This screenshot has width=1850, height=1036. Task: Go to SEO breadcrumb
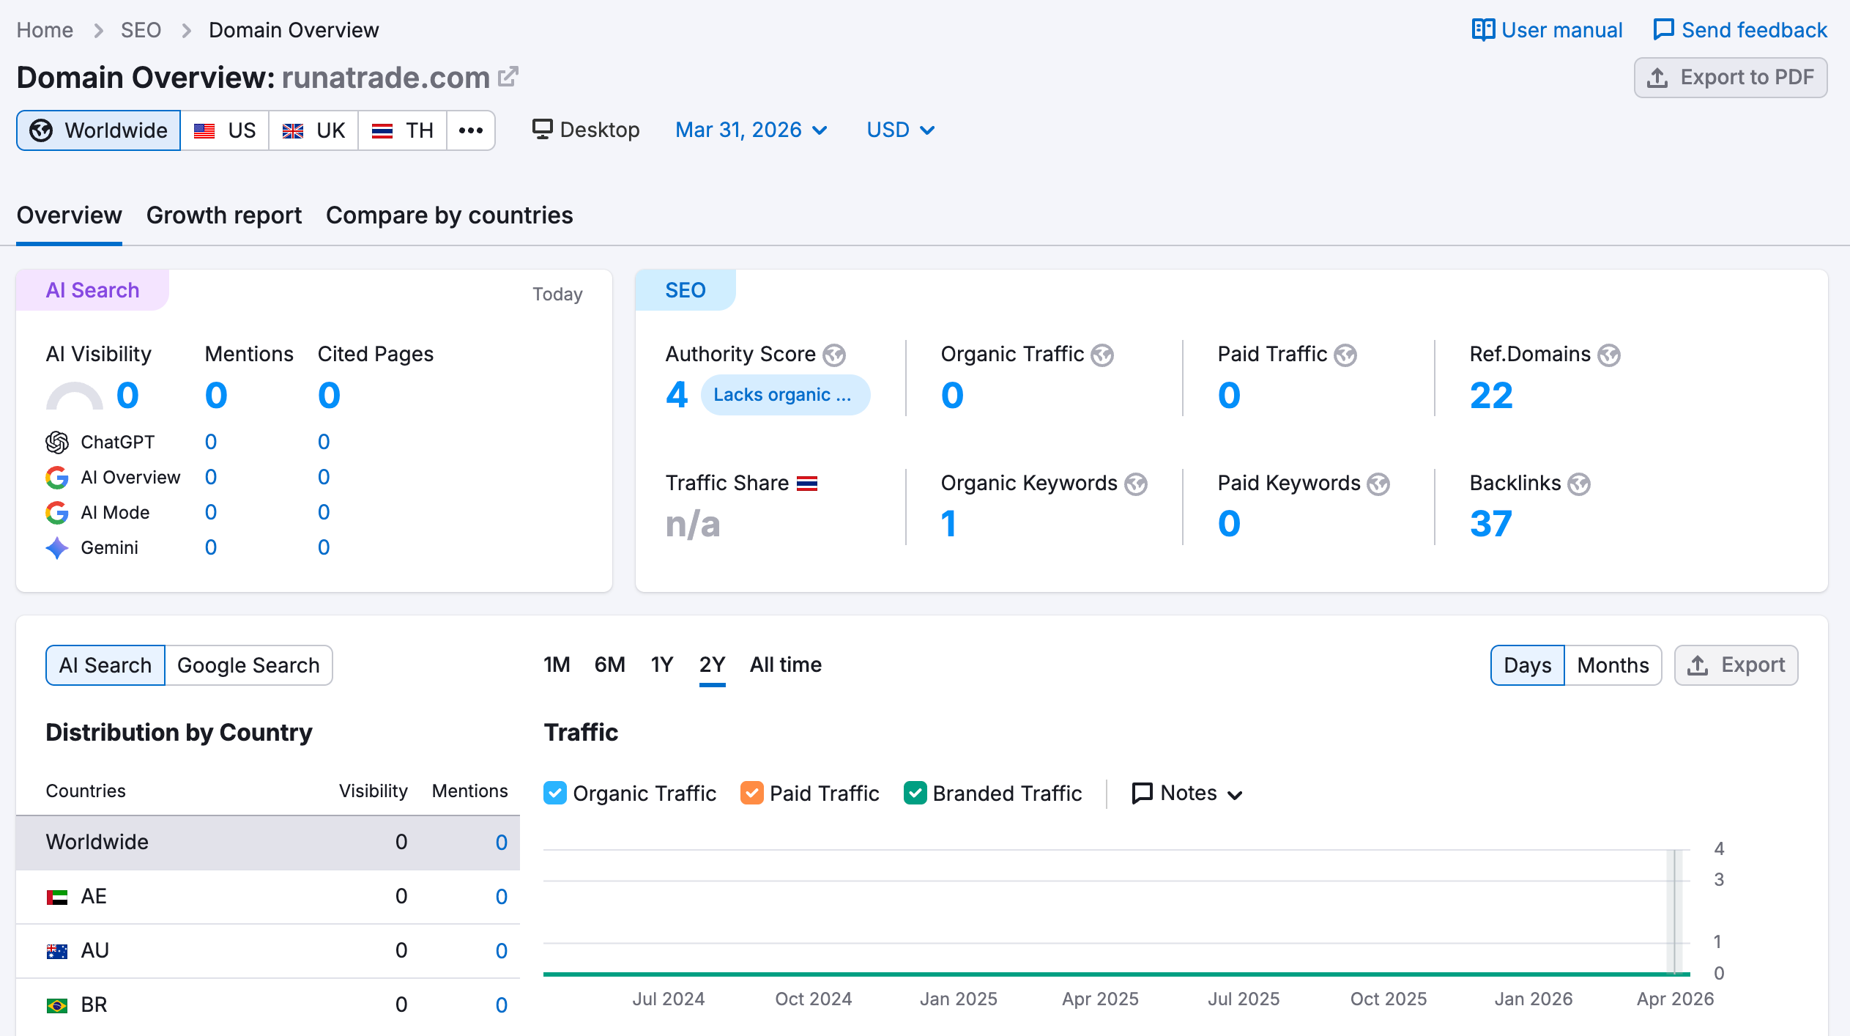coord(141,30)
